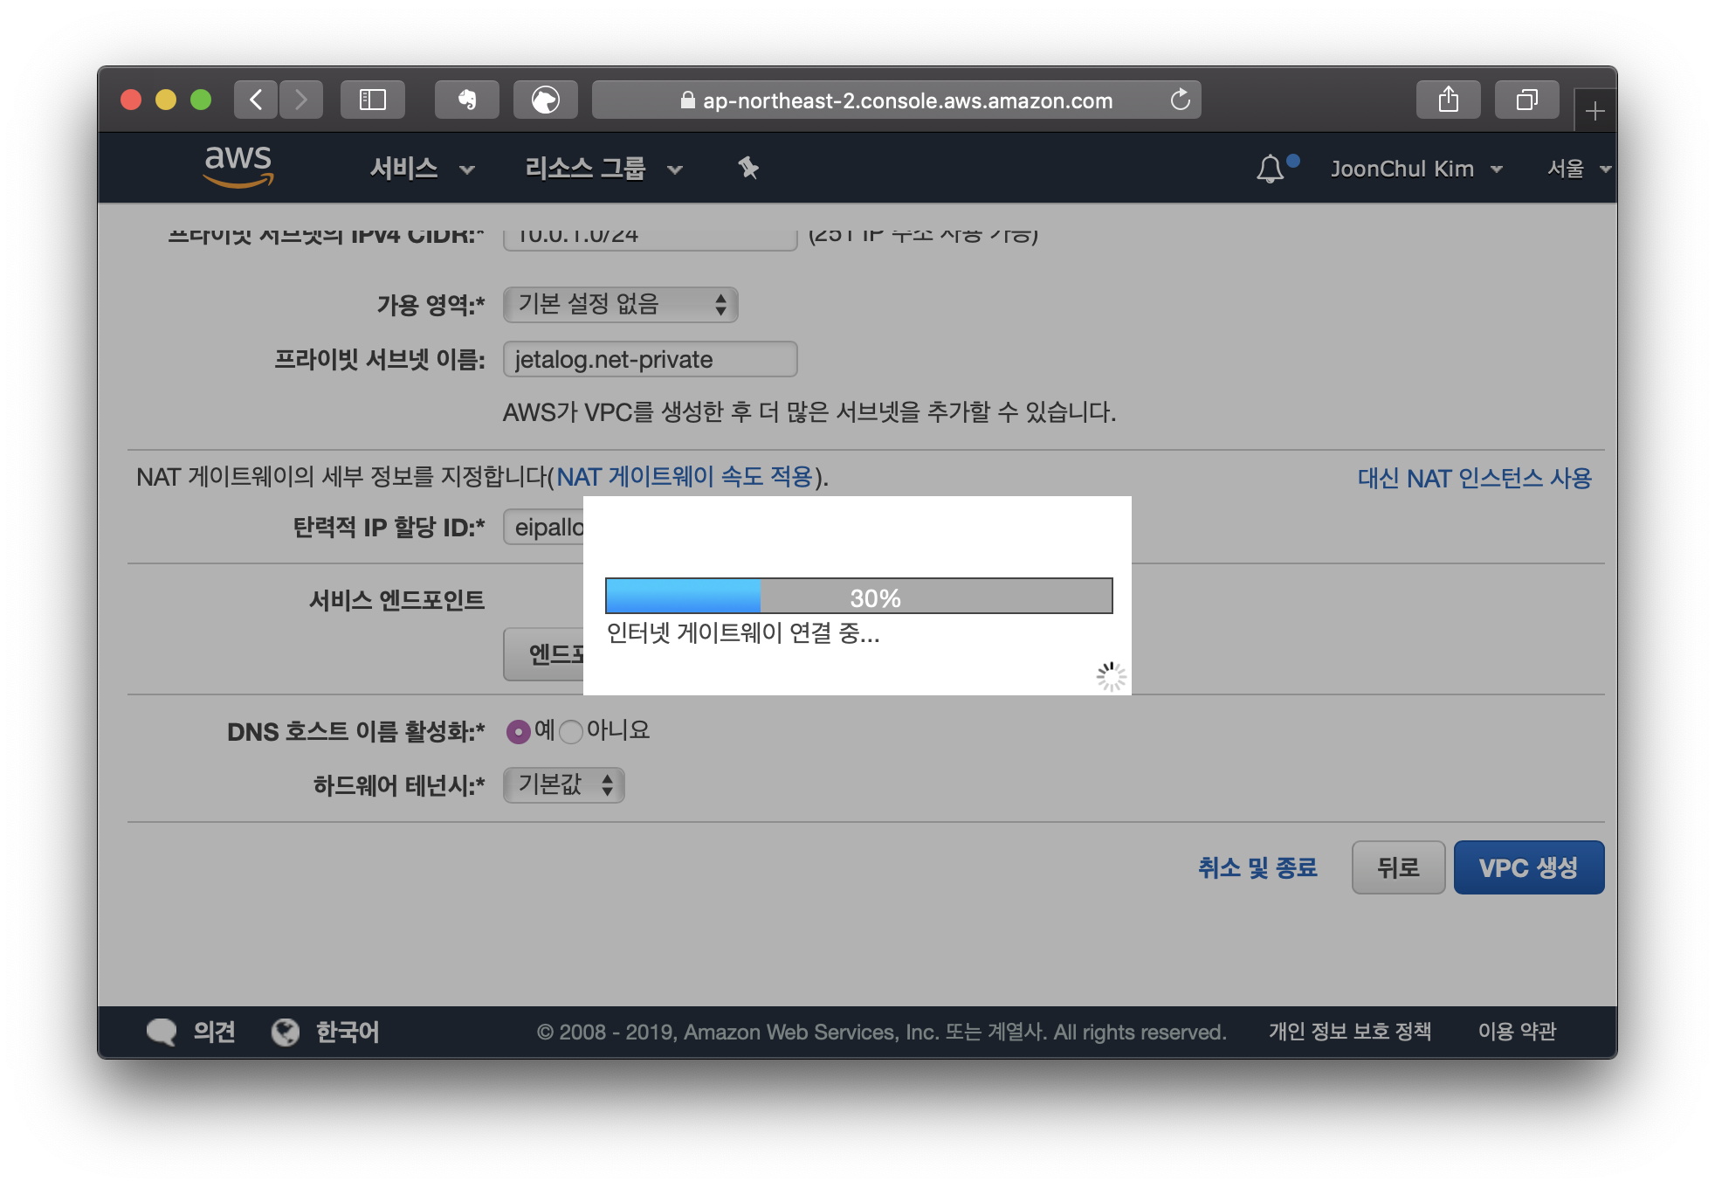The width and height of the screenshot is (1715, 1188).
Task: Select 아니요 for DNS hostnames
Action: point(571,731)
